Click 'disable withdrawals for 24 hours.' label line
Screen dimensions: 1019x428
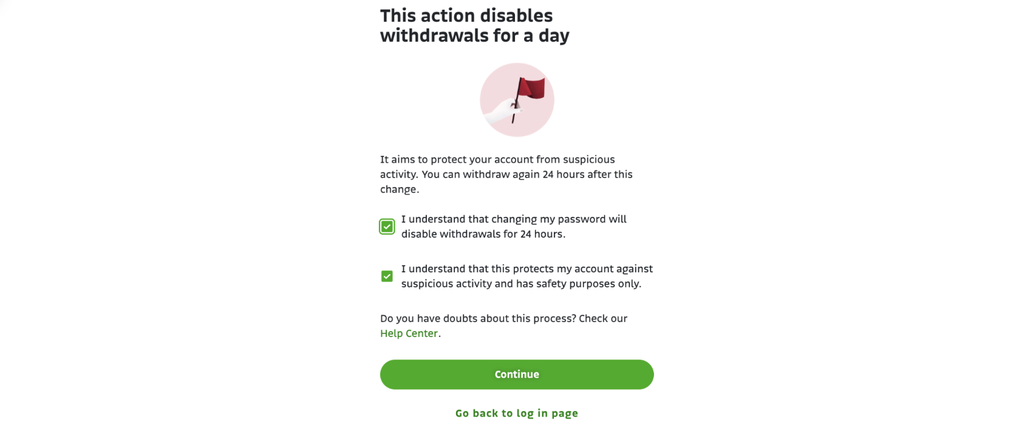[483, 234]
